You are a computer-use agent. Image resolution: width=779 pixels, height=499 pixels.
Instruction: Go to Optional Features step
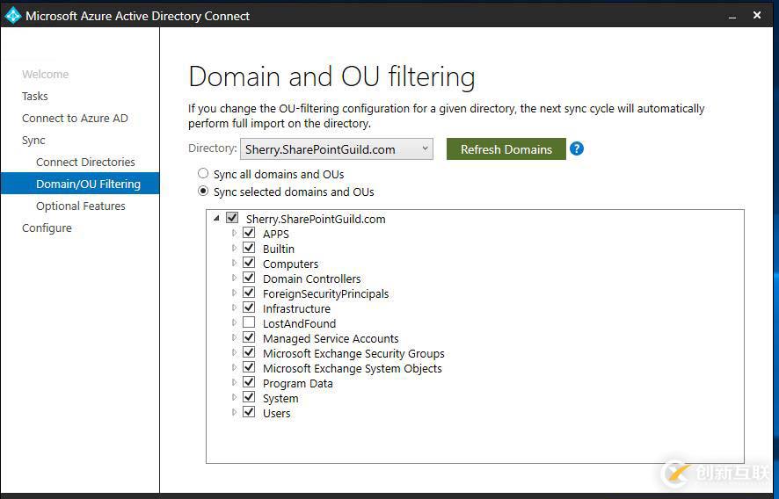81,206
